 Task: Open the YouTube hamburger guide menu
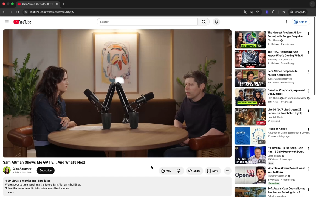coord(7,22)
